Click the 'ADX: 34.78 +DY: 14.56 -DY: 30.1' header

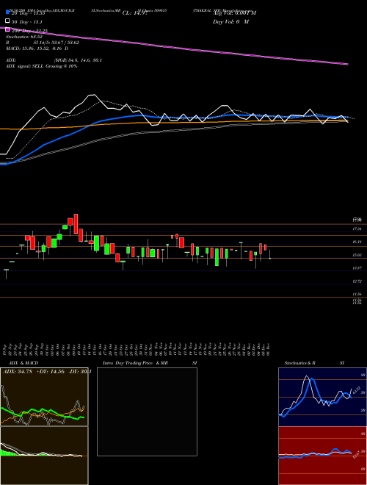(x=47, y=372)
